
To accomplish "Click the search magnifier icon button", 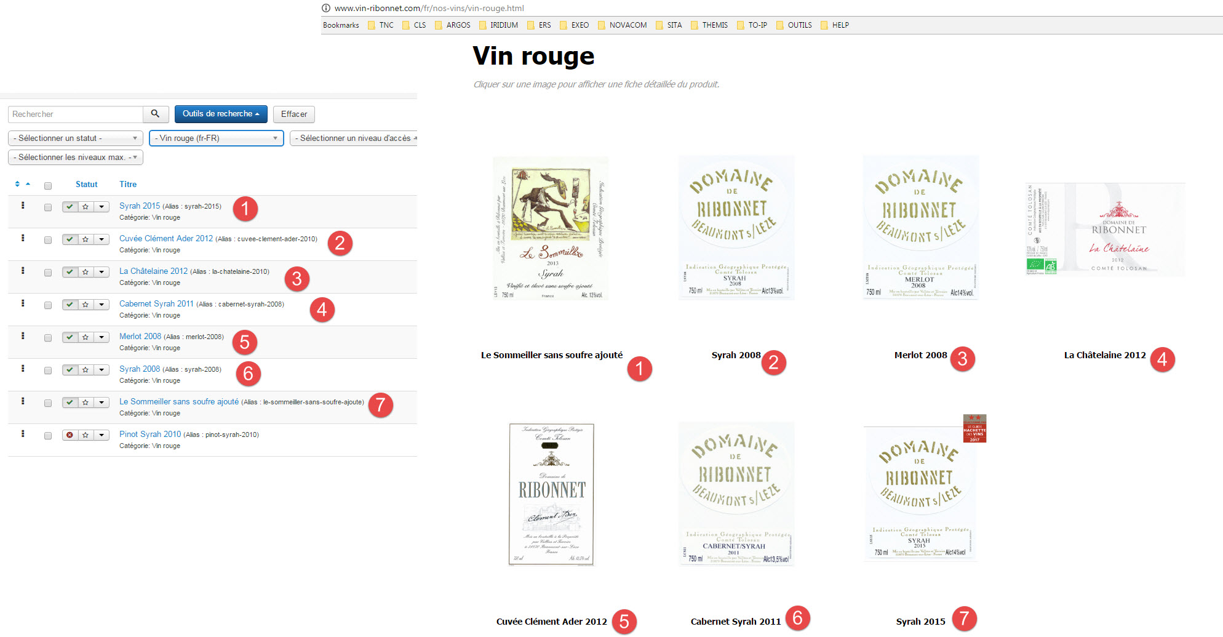I will [x=156, y=114].
